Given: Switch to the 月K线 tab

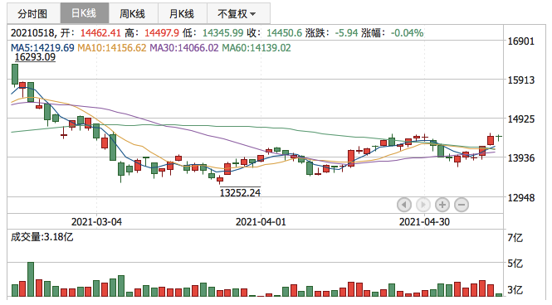Looking at the screenshot, I should (183, 14).
